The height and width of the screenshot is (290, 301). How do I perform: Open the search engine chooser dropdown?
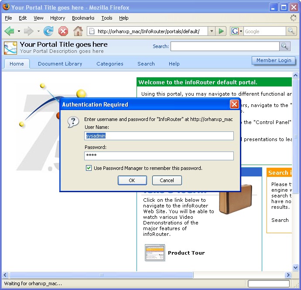(241, 31)
